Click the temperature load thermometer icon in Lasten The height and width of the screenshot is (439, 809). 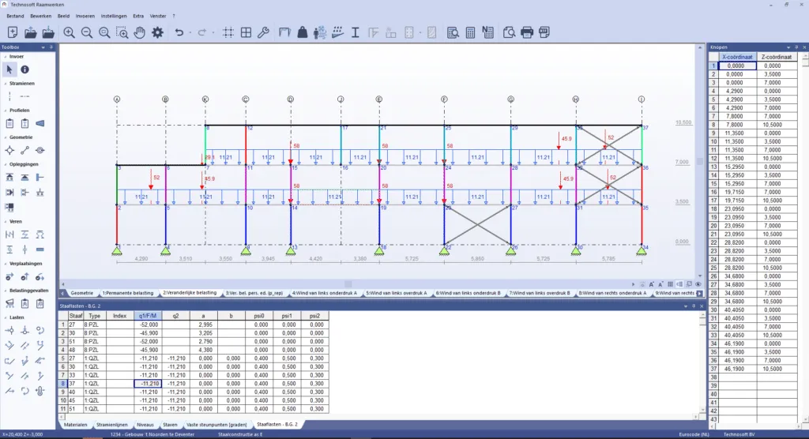click(40, 391)
